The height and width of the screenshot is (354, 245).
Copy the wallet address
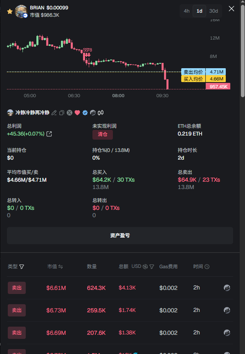pos(62,112)
